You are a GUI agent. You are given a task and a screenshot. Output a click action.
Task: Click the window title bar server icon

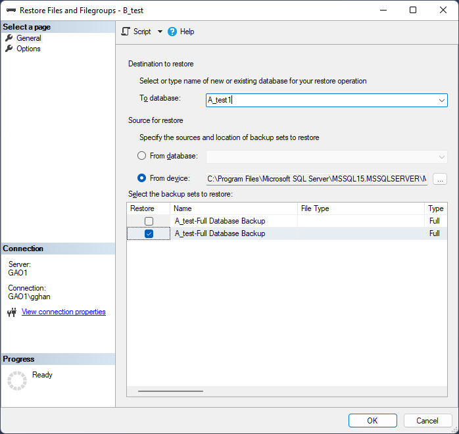(x=11, y=11)
